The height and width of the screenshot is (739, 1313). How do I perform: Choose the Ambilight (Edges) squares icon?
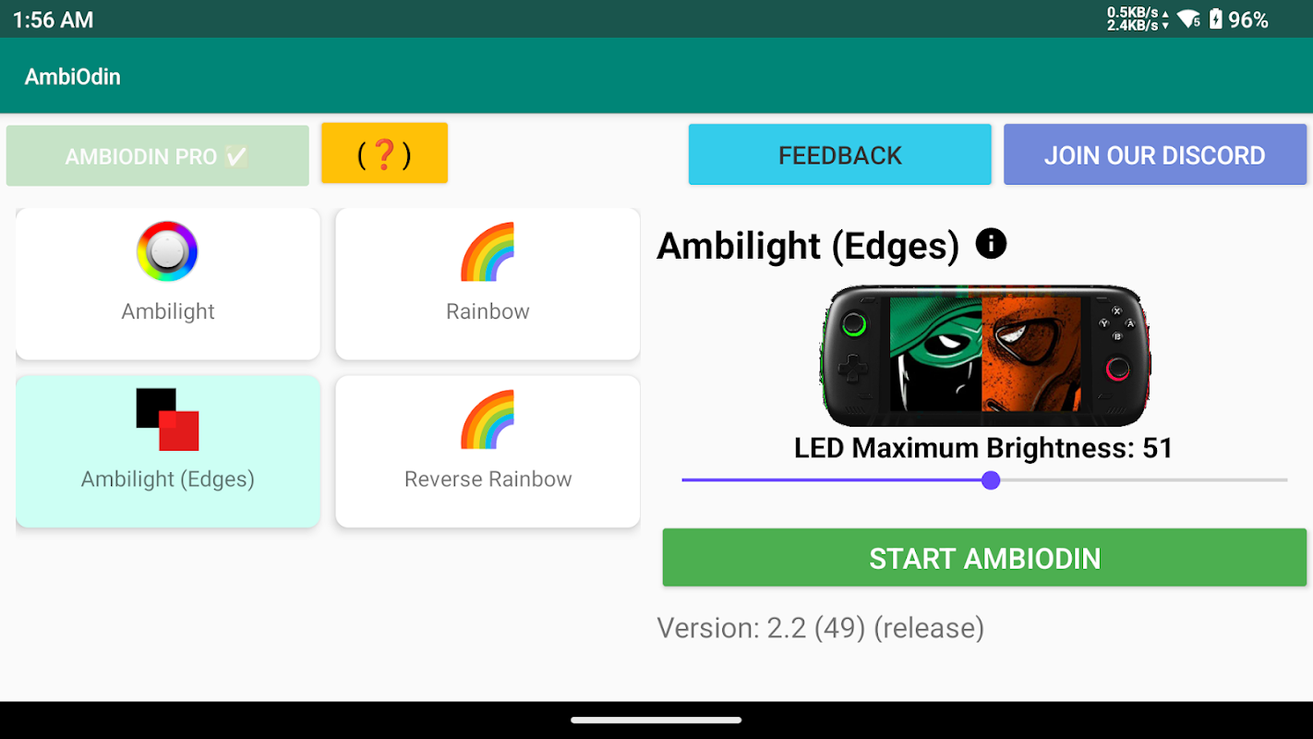[x=167, y=419]
